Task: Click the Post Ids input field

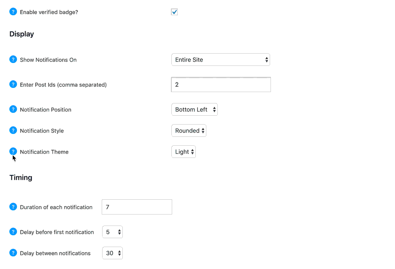Action: 221,84
